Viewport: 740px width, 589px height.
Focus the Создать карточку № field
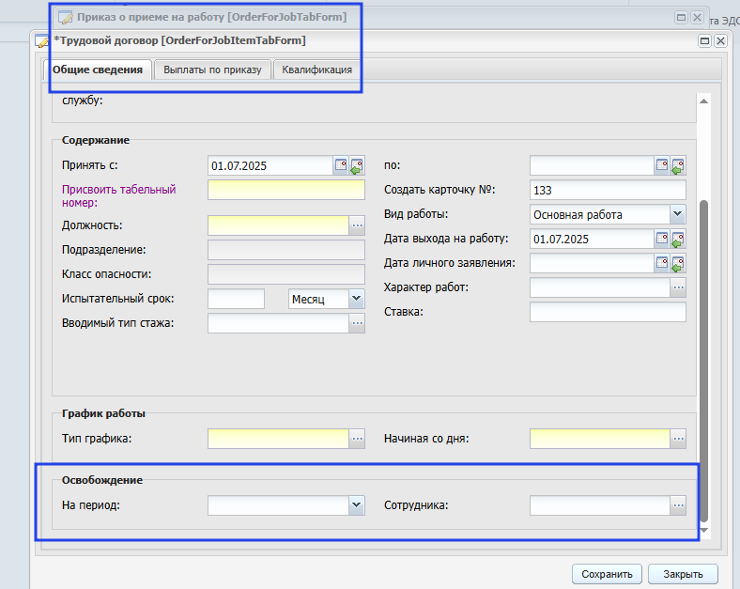pos(608,190)
